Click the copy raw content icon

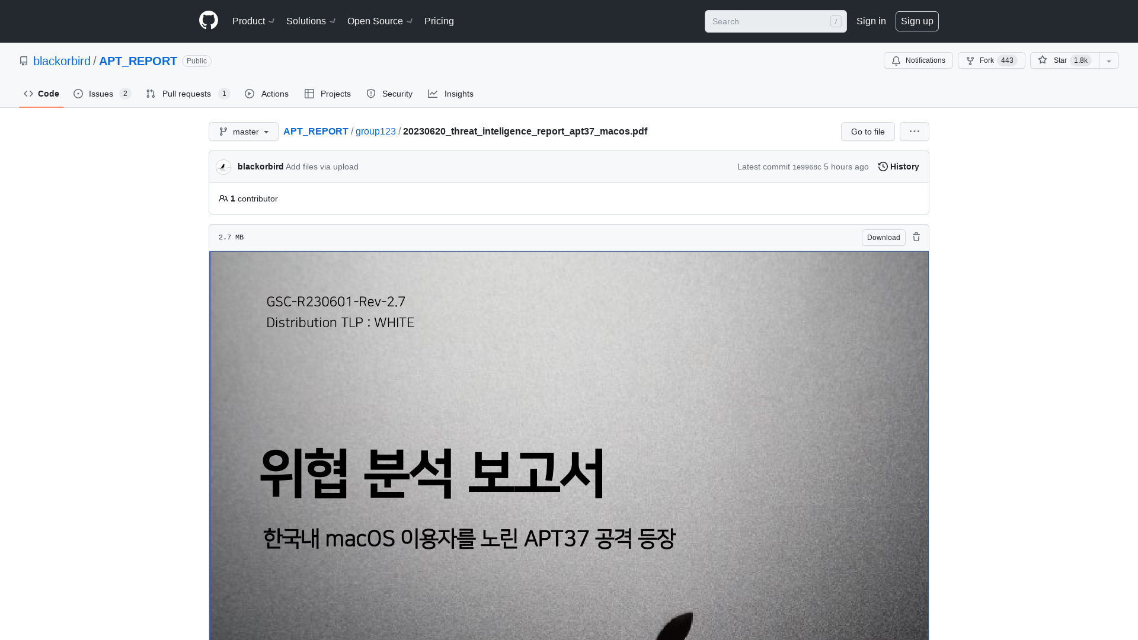tap(916, 237)
